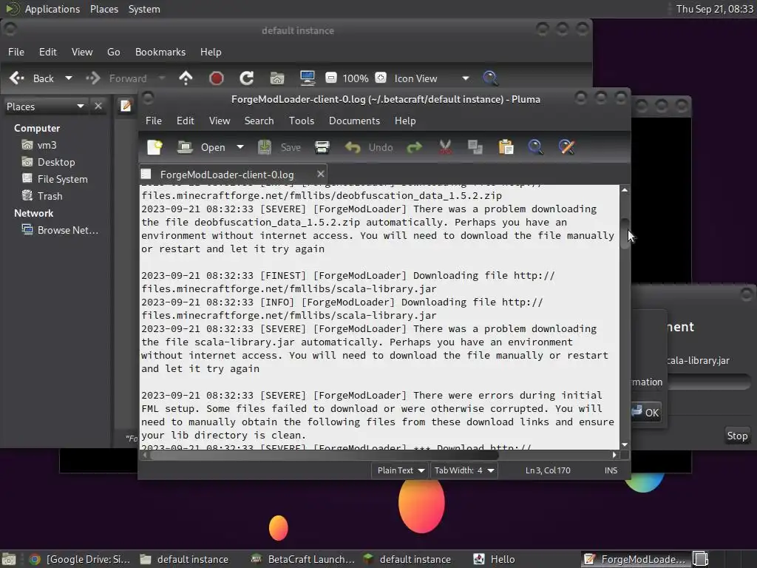Open file manager Bookmarks menu
This screenshot has height=568, width=757.
pyautogui.click(x=160, y=52)
